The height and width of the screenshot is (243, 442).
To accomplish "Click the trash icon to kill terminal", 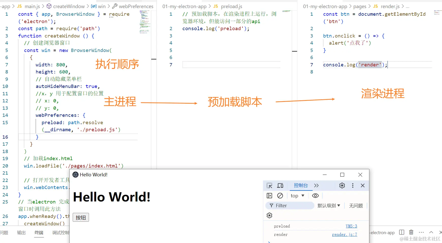I will (411, 232).
